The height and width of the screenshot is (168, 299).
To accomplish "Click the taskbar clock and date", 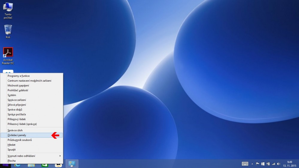I will [x=289, y=164].
